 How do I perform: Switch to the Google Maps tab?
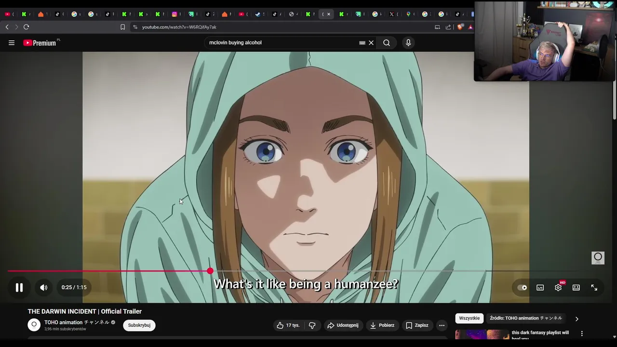click(x=408, y=14)
